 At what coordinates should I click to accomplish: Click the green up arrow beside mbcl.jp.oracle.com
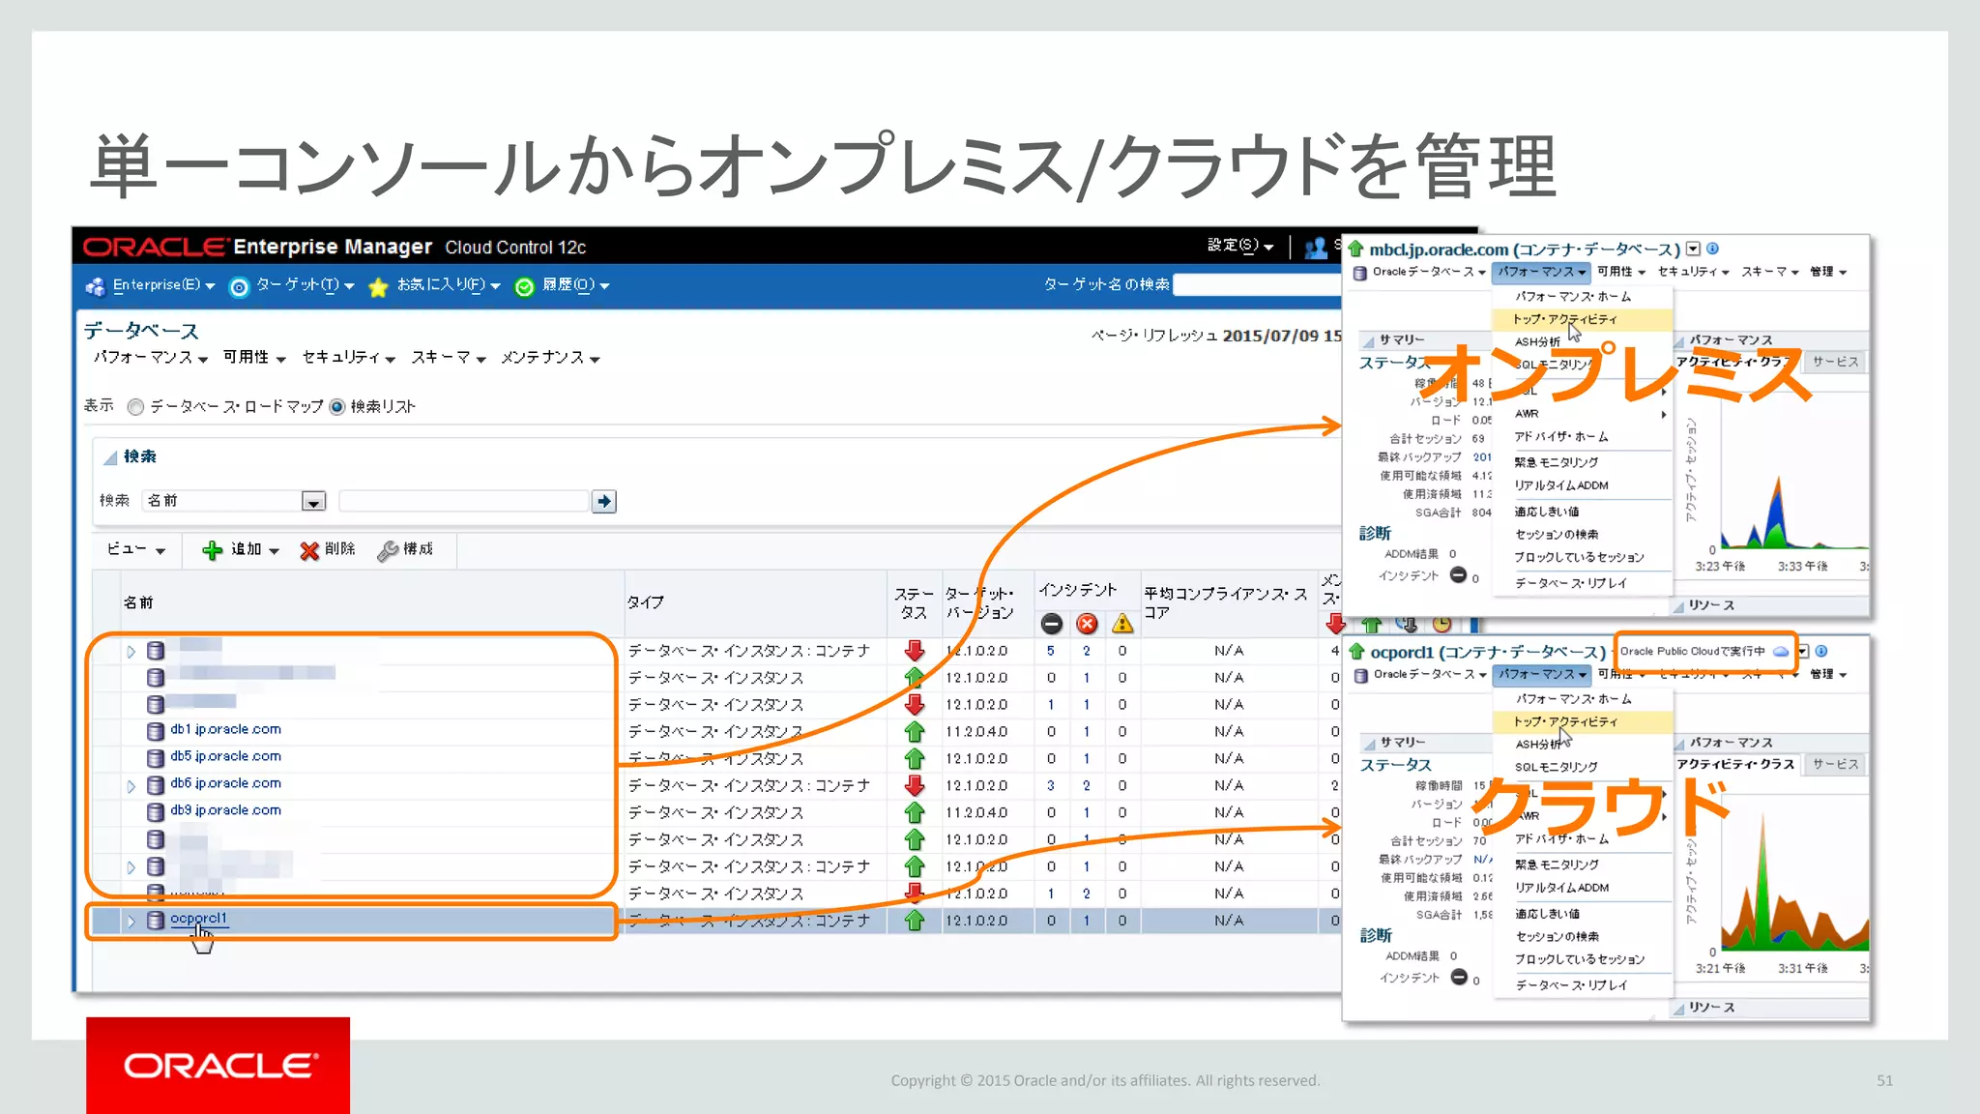coord(1355,249)
